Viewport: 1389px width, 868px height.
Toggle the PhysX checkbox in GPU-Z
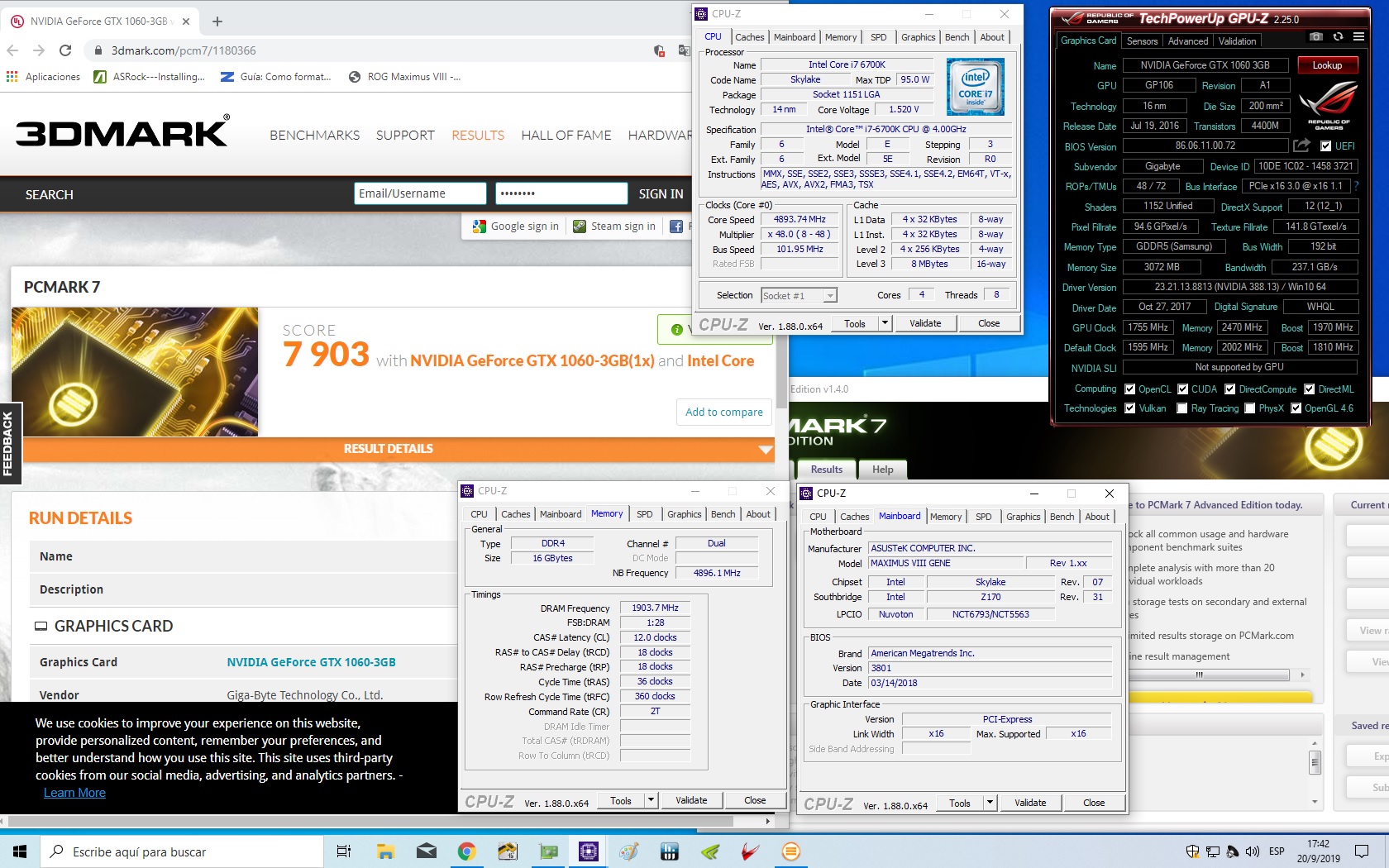(1250, 408)
